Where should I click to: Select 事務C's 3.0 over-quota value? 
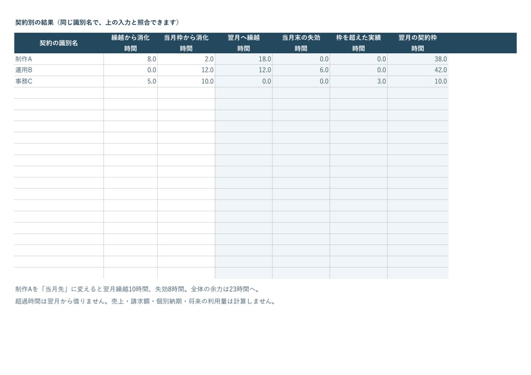[x=359, y=81]
